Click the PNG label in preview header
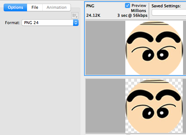Screen dimensions: 186x135 pyautogui.click(x=90, y=6)
